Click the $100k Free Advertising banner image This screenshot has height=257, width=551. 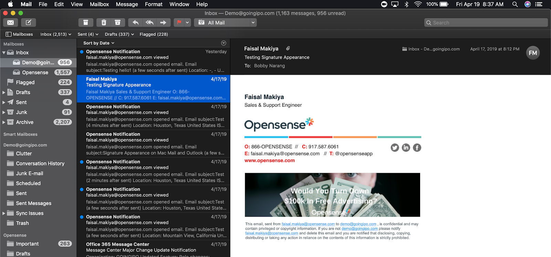(332, 195)
